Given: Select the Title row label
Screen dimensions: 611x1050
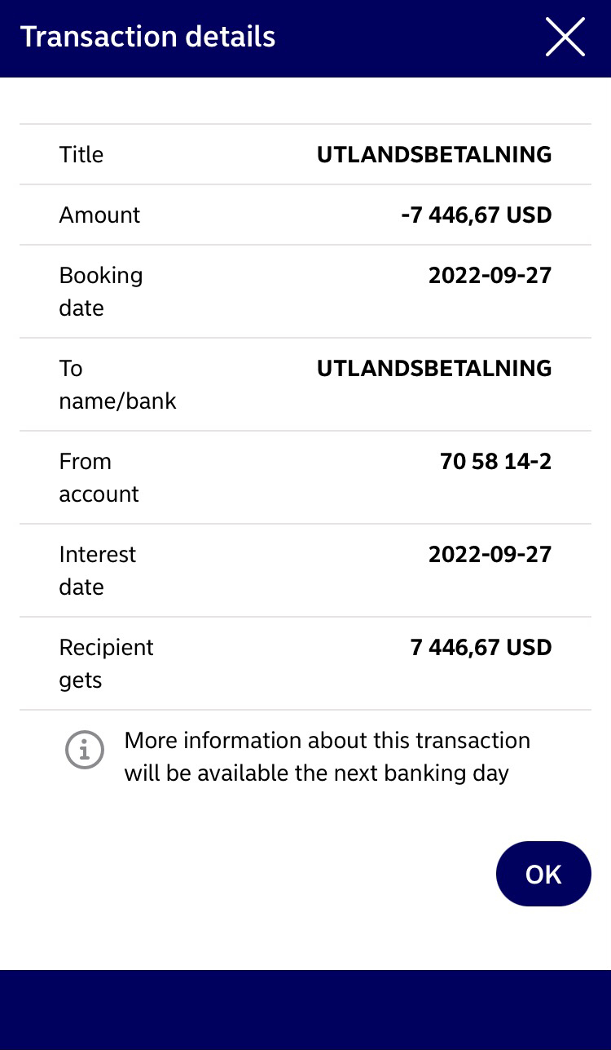Looking at the screenshot, I should point(81,154).
